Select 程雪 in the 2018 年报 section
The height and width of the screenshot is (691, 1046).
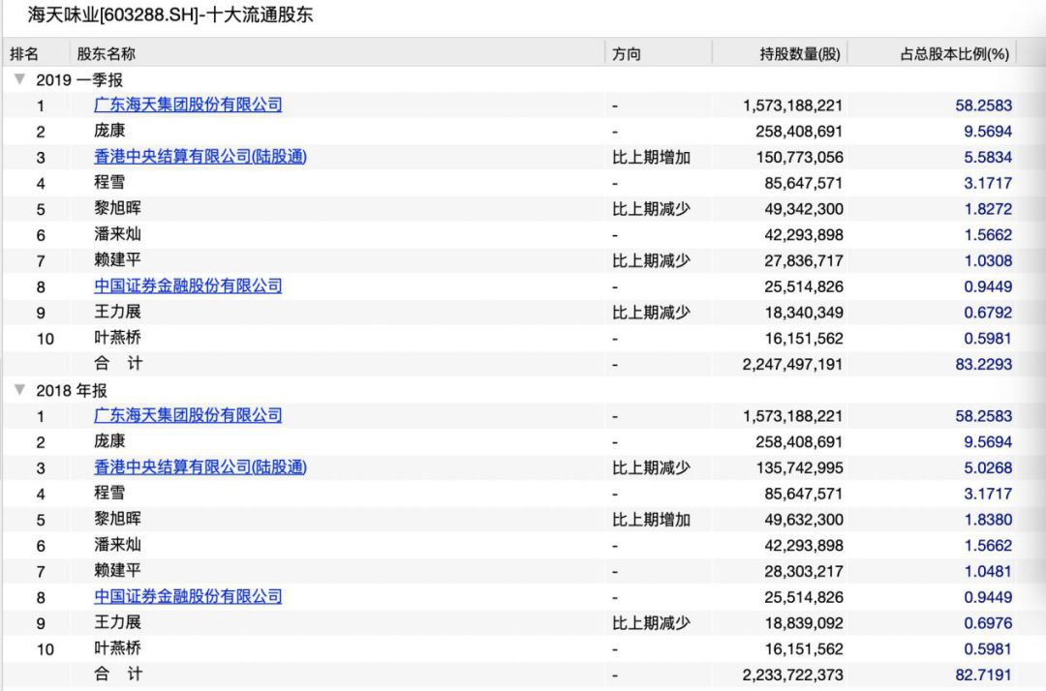[x=109, y=494]
